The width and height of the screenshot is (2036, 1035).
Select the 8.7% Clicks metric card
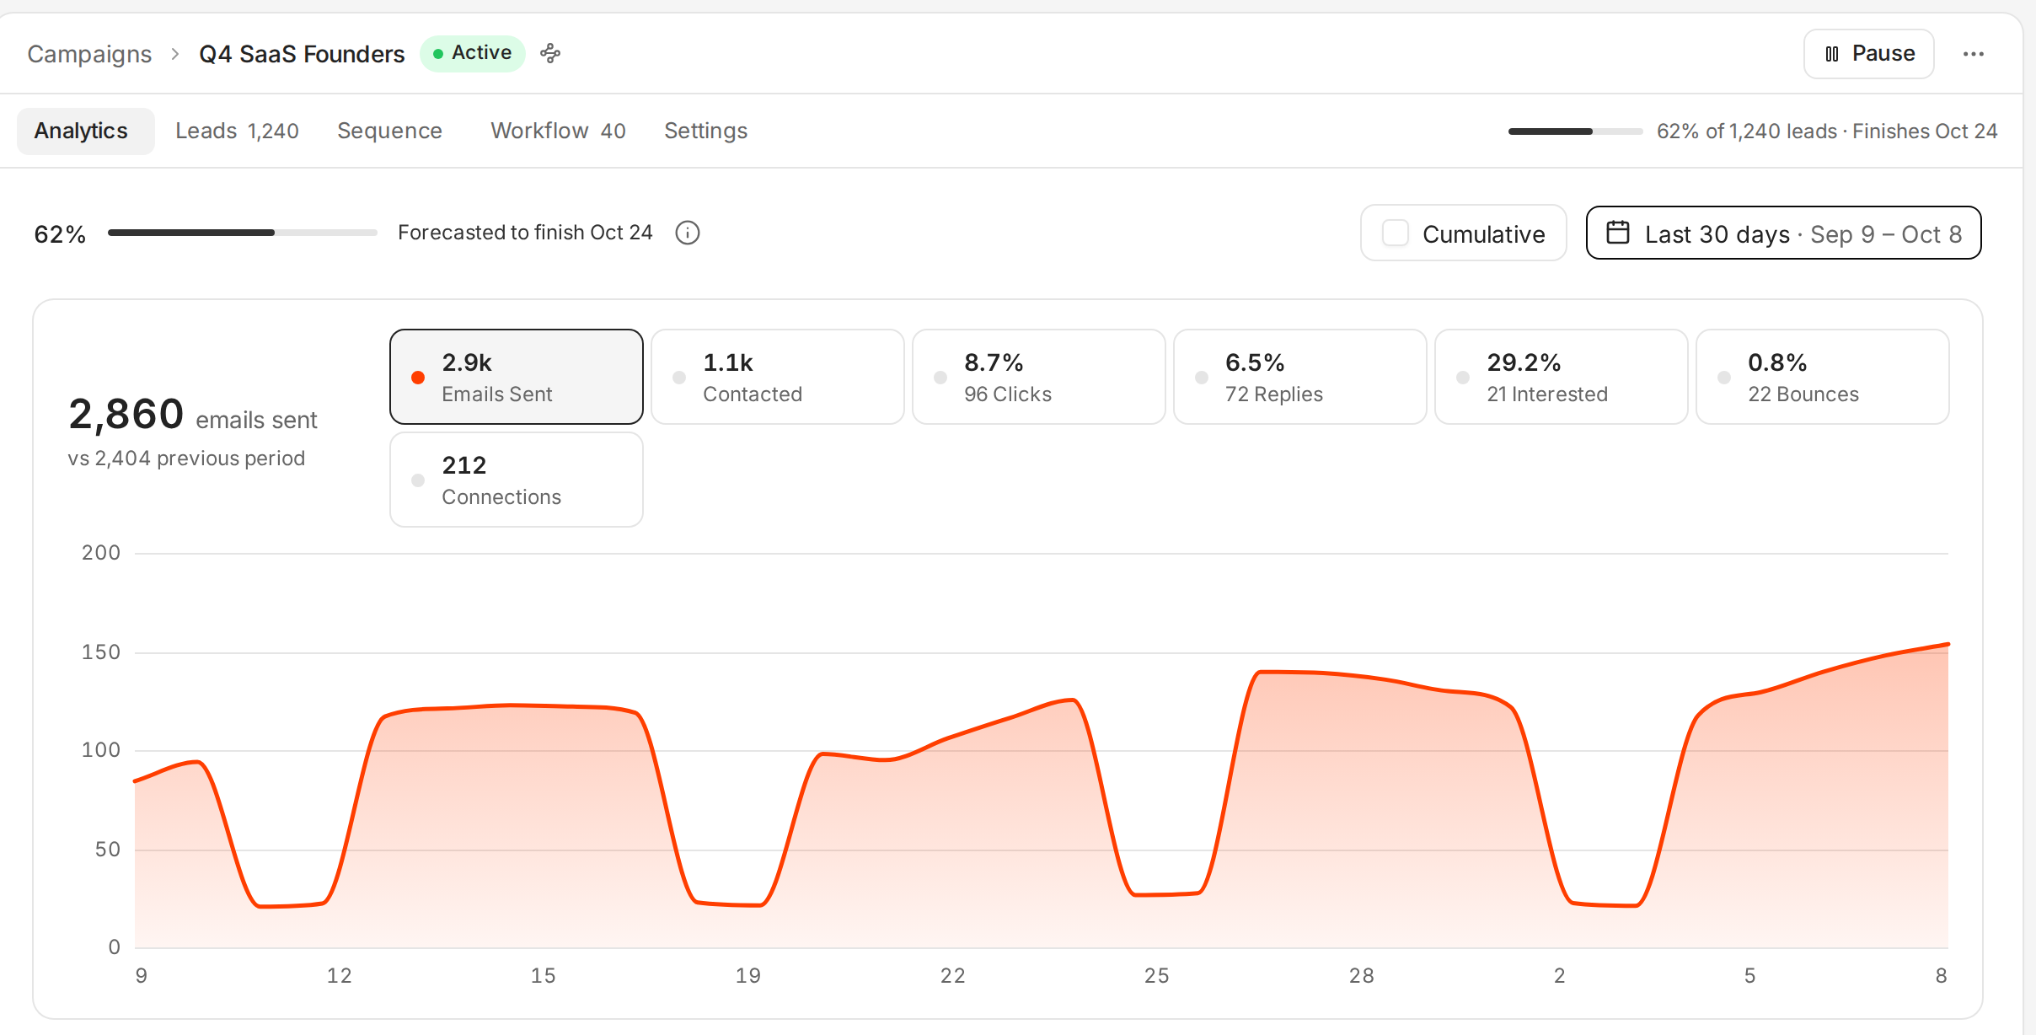pos(1039,377)
